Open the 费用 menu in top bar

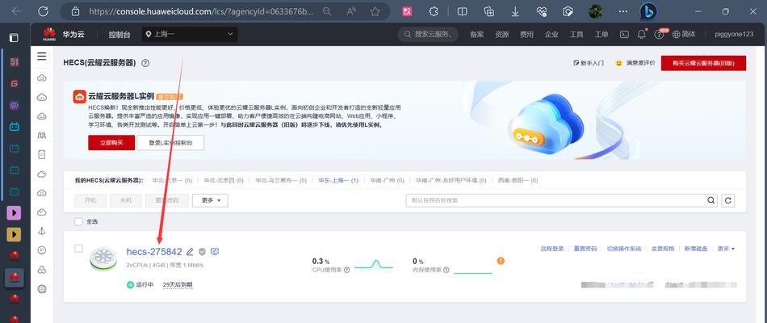(x=527, y=34)
